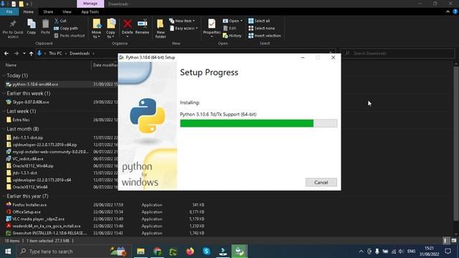Switch to the Share ribbon tab
This screenshot has height=258, width=459.
click(x=48, y=11)
